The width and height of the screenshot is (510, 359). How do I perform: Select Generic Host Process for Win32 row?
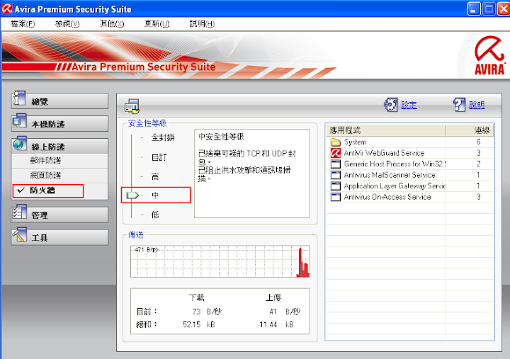point(410,164)
